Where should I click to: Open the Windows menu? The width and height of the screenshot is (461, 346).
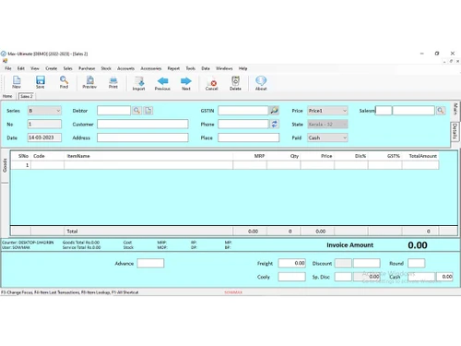click(224, 68)
